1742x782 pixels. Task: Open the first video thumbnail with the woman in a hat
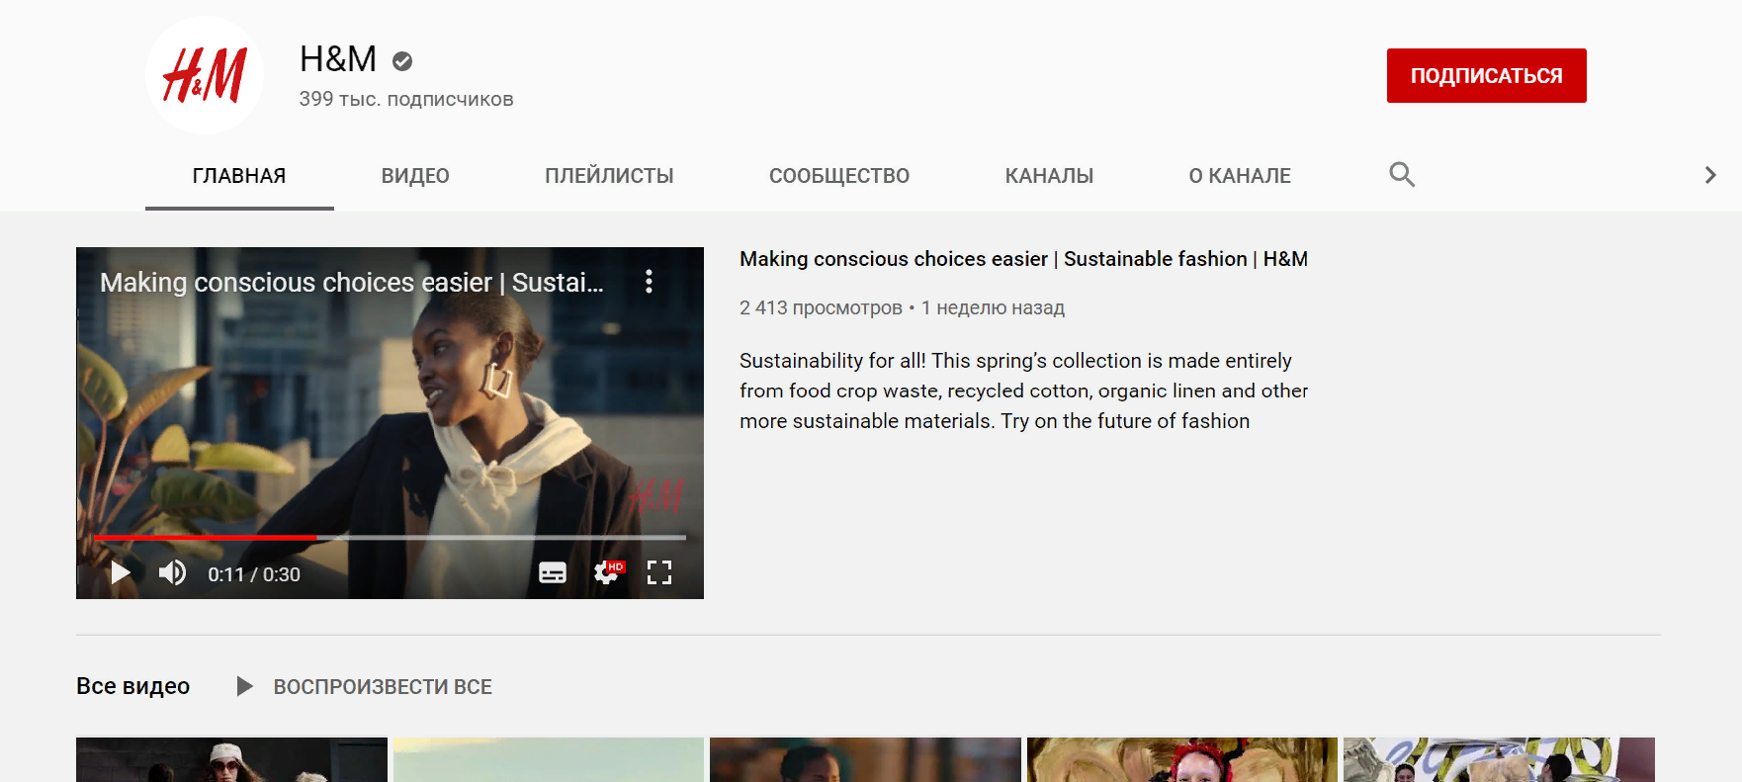click(231, 759)
